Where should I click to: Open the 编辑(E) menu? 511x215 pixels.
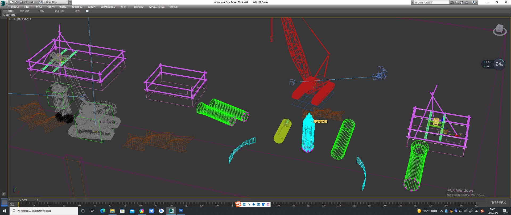pos(15,7)
